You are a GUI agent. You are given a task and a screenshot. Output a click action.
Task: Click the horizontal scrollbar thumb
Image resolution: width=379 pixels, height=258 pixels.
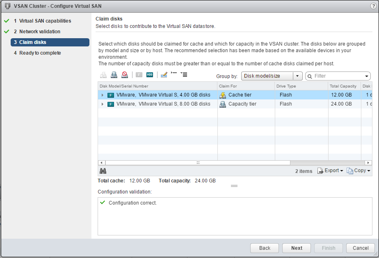point(198,163)
